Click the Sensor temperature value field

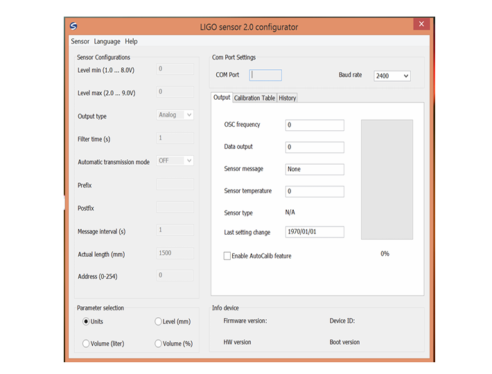click(315, 192)
